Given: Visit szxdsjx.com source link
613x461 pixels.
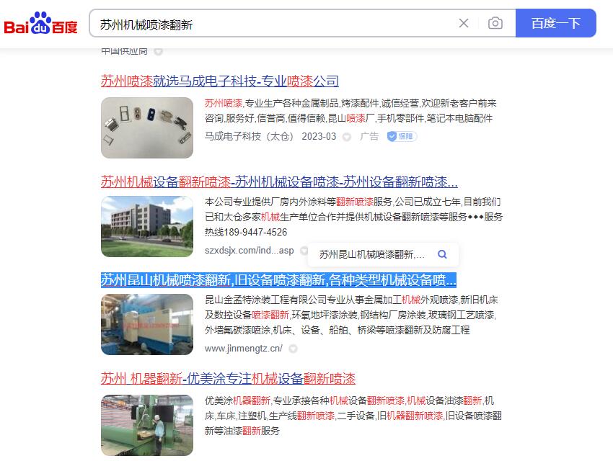Looking at the screenshot, I should tap(249, 251).
